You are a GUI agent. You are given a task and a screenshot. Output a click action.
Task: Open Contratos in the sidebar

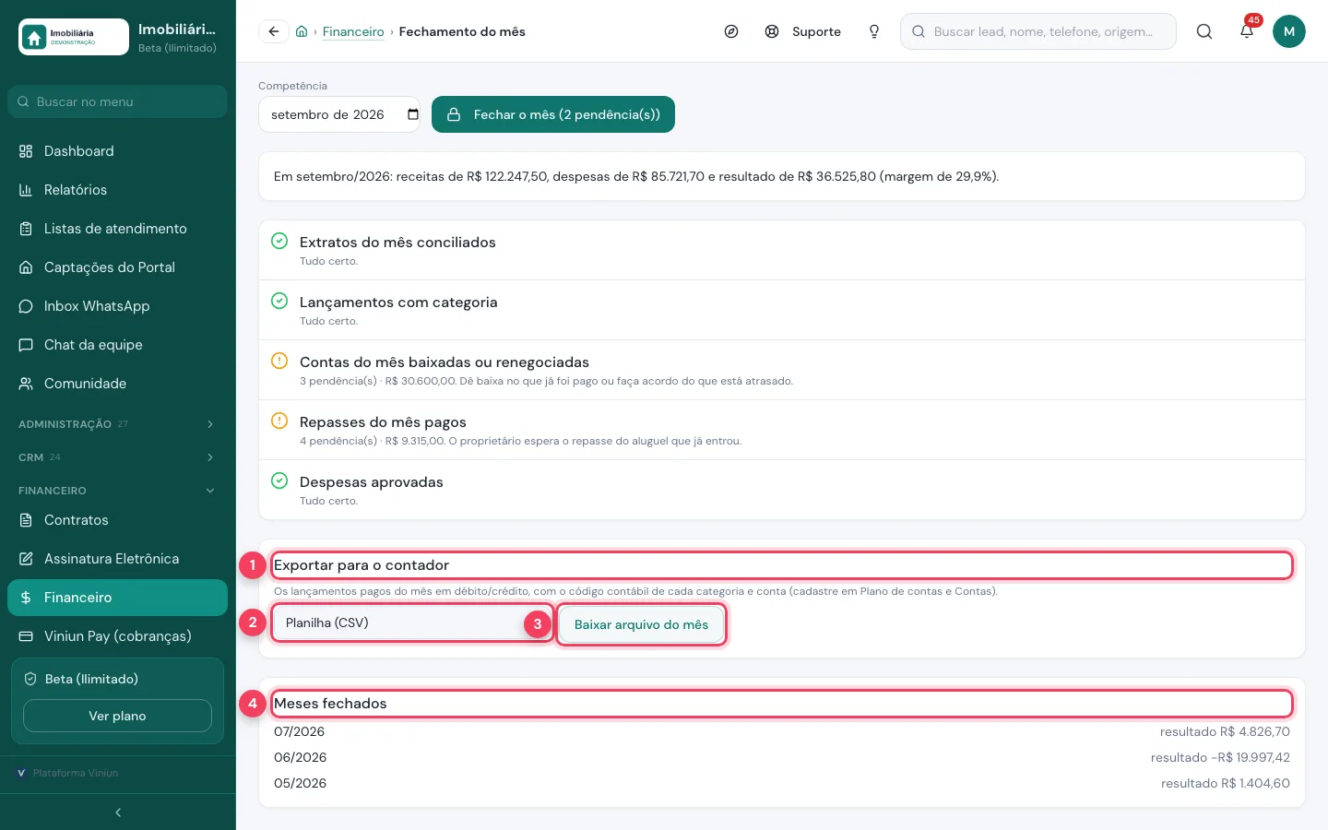coord(117,520)
